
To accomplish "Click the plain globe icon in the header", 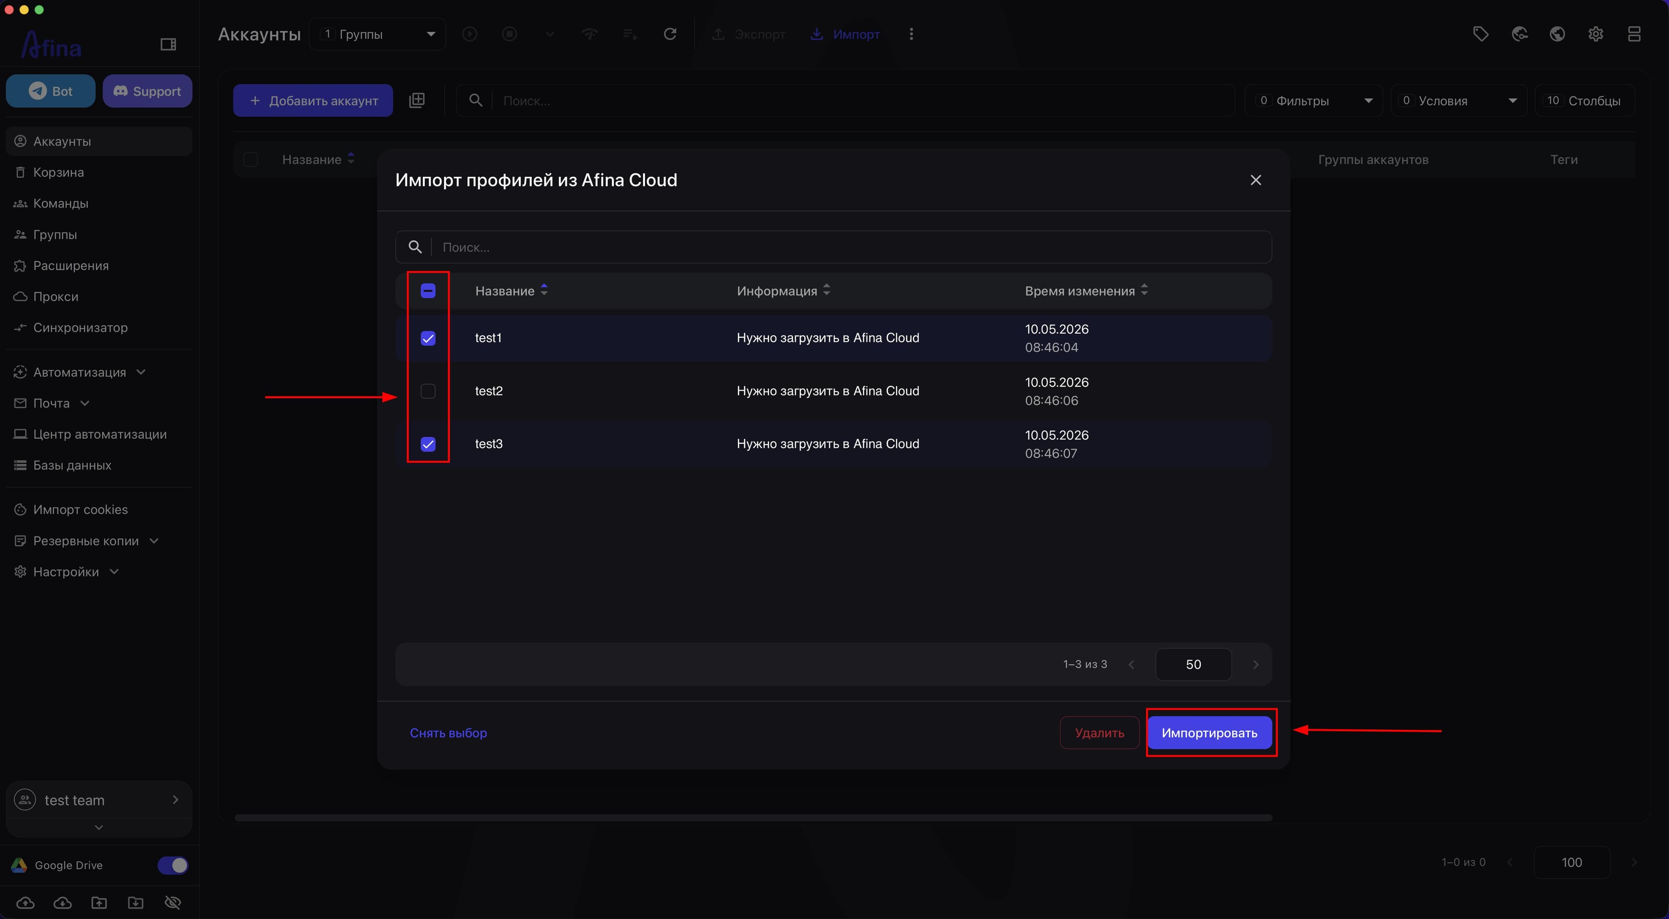I will coord(1558,34).
